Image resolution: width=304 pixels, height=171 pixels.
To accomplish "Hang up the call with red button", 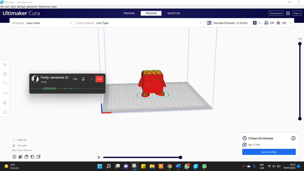I will pyautogui.click(x=99, y=79).
